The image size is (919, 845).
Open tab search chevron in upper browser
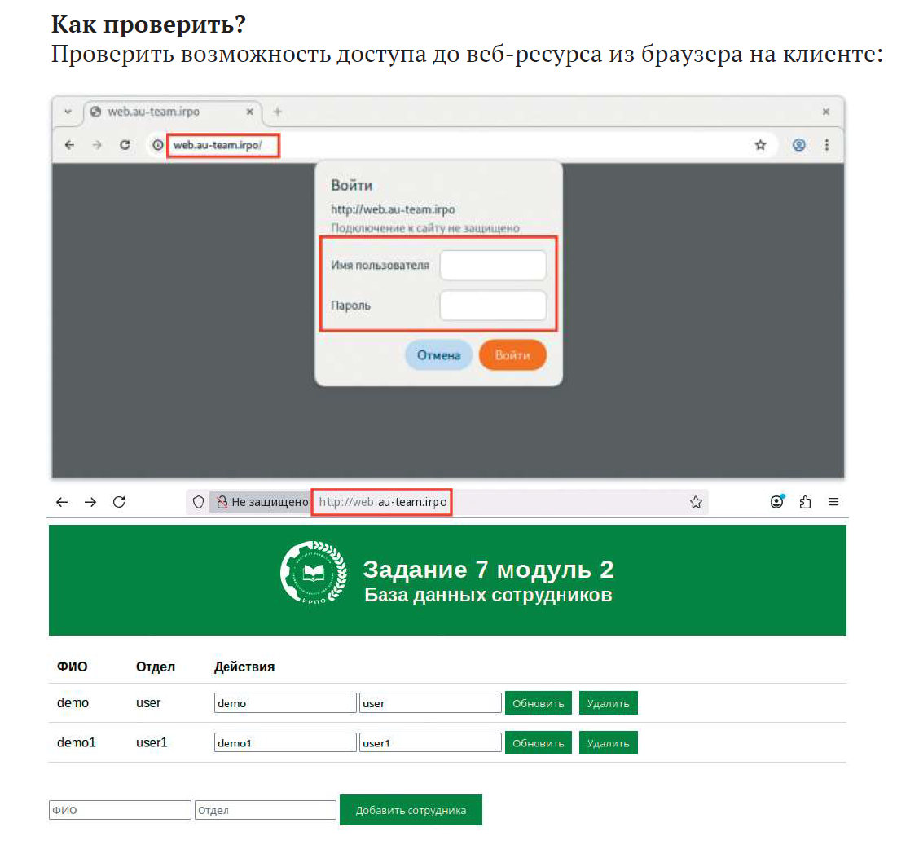[x=68, y=112]
